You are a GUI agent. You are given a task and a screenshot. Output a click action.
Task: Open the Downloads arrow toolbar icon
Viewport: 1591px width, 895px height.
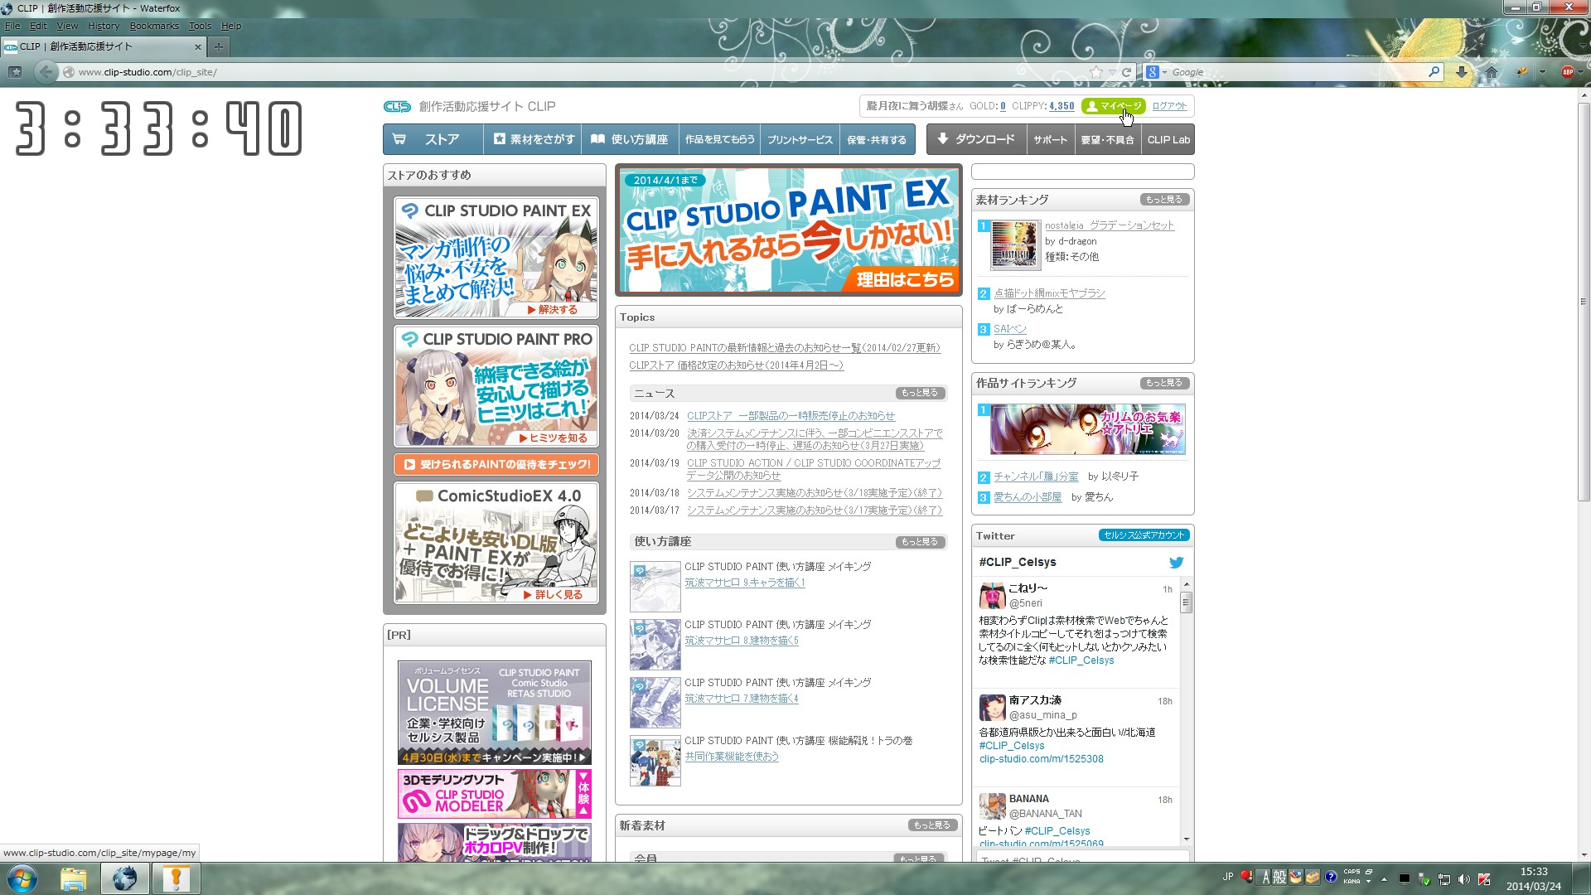[1462, 72]
